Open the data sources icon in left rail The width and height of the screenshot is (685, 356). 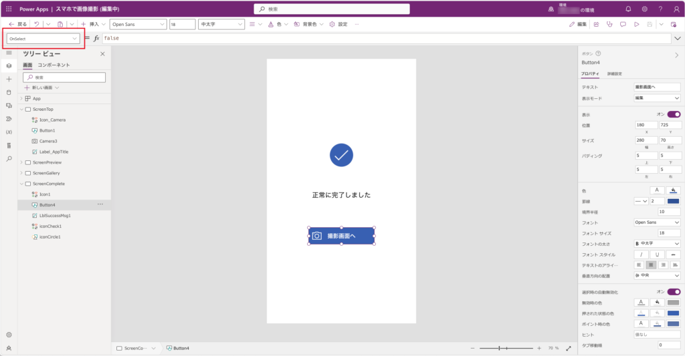9,92
